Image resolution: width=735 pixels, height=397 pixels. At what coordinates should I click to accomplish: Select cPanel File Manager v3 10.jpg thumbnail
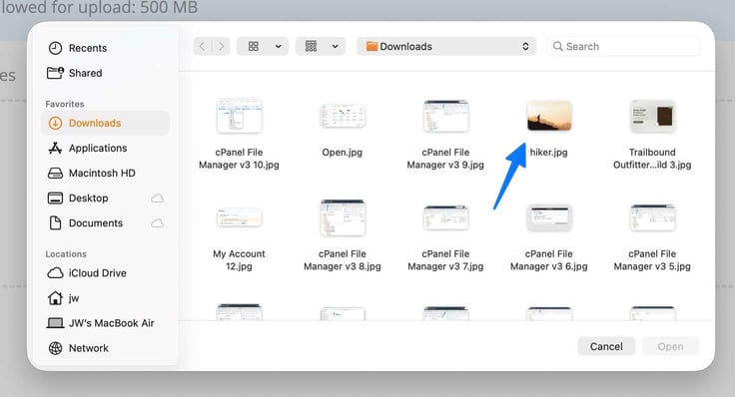(239, 116)
